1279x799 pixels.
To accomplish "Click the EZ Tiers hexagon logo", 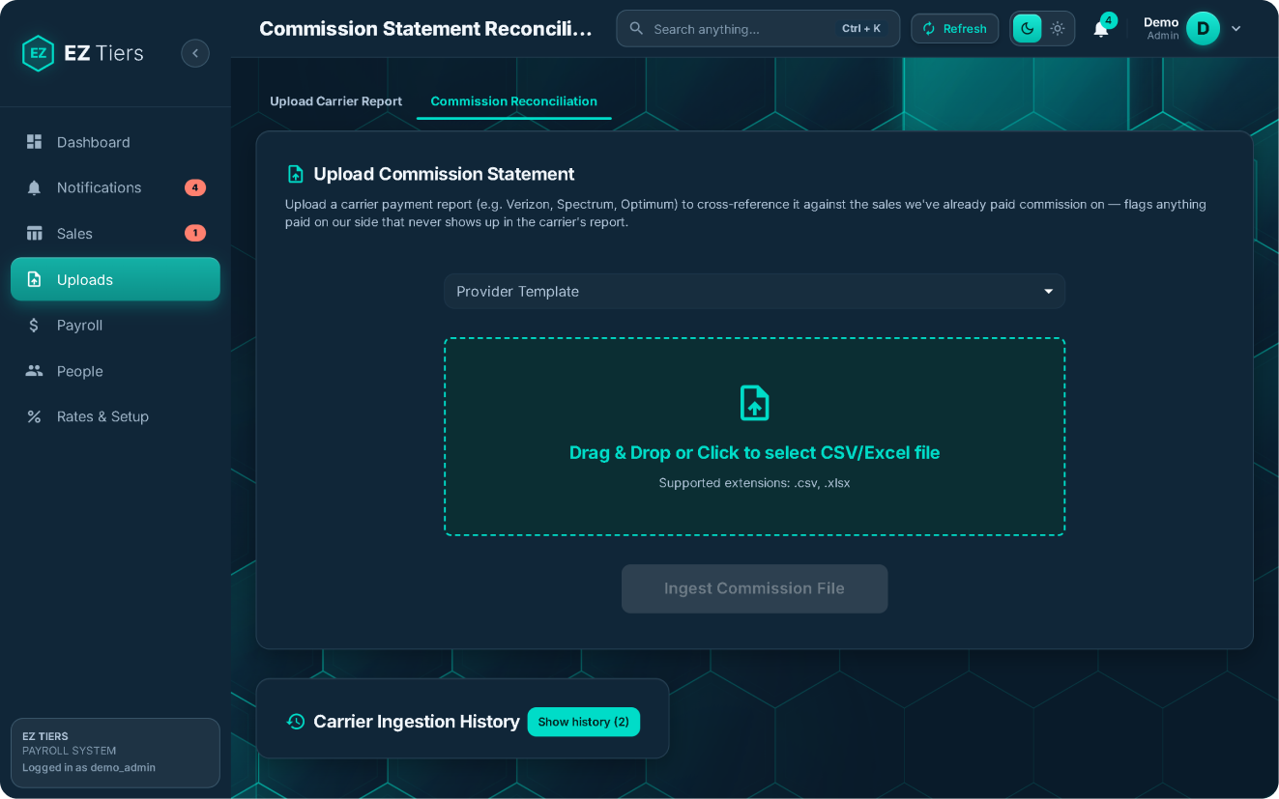I will 38,53.
